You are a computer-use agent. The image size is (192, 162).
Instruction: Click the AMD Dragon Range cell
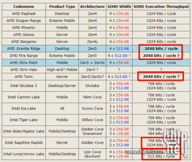tap(24, 20)
